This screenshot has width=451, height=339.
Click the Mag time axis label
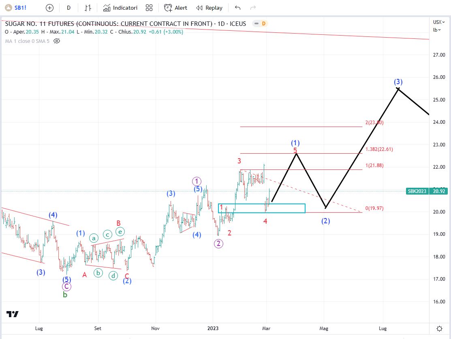coord(324,328)
